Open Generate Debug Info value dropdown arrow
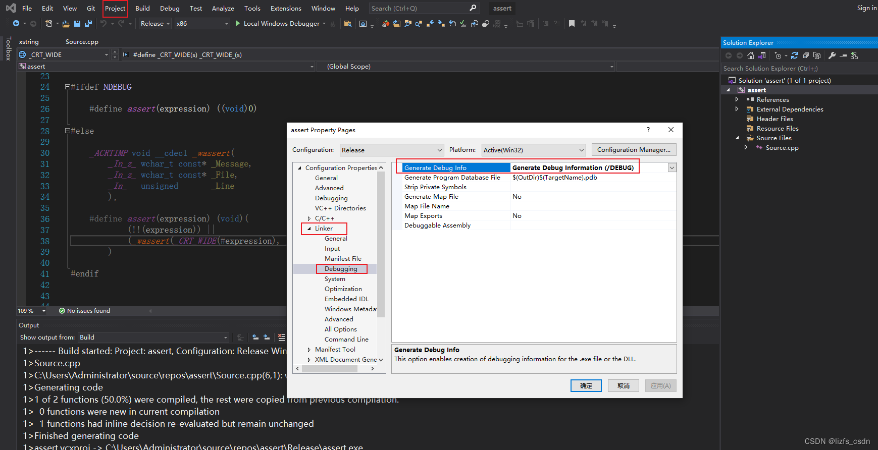878x450 pixels. [672, 168]
